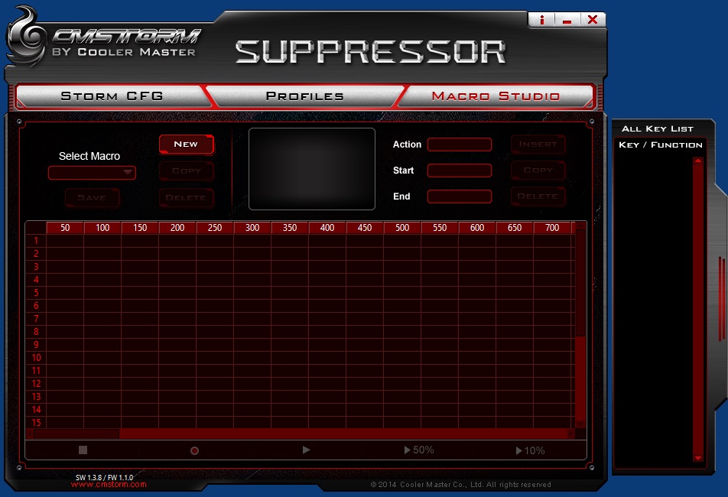Open the Profiles tab
This screenshot has height=497, width=728.
tap(304, 96)
